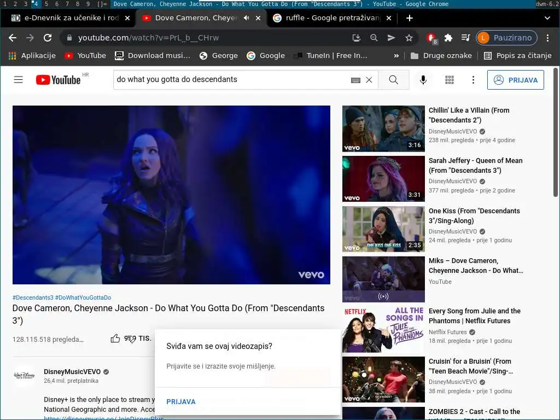Open Cruisin' for a Bruisin' thumbnail
This screenshot has height=420, width=560.
pos(383,380)
